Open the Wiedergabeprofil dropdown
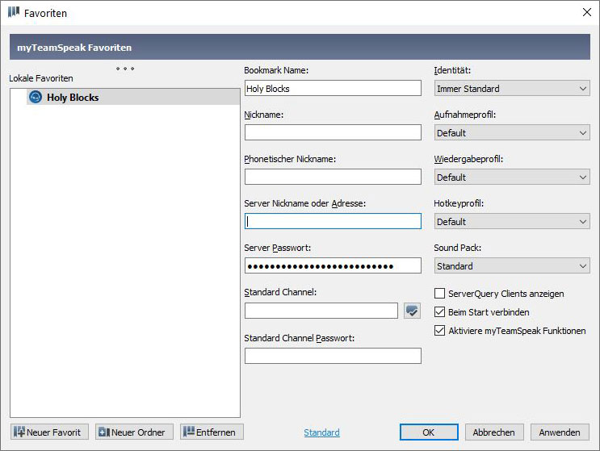 click(512, 177)
